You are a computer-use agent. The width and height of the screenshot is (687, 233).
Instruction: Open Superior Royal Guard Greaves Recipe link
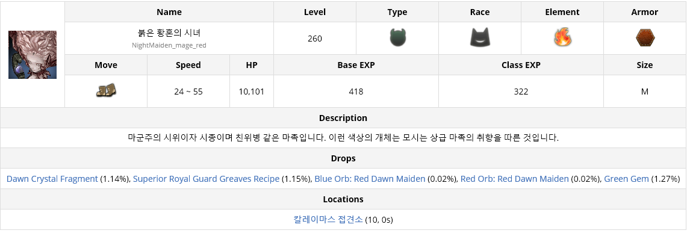(x=206, y=179)
